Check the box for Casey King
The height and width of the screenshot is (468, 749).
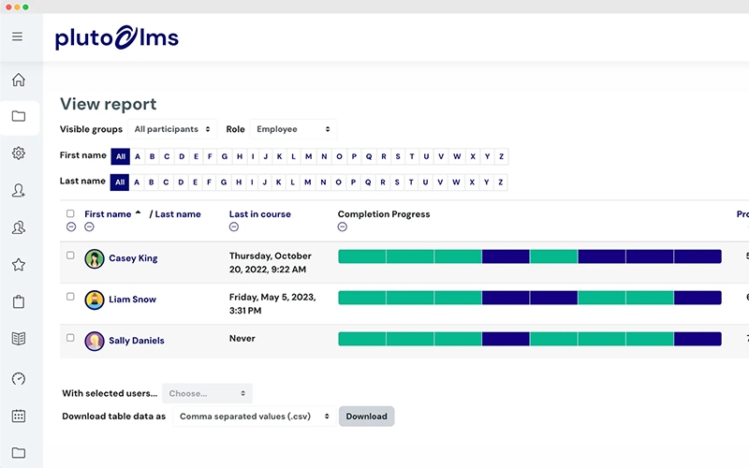(x=70, y=256)
